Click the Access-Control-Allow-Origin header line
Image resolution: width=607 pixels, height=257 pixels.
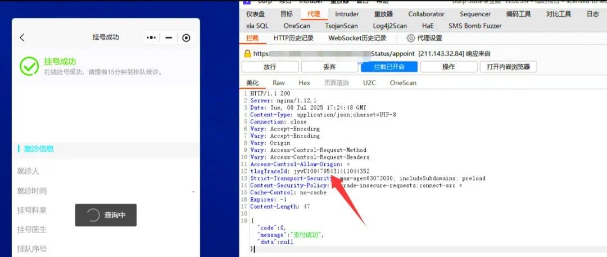coord(300,164)
